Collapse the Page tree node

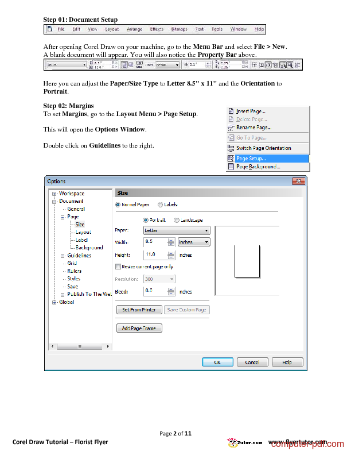click(63, 217)
